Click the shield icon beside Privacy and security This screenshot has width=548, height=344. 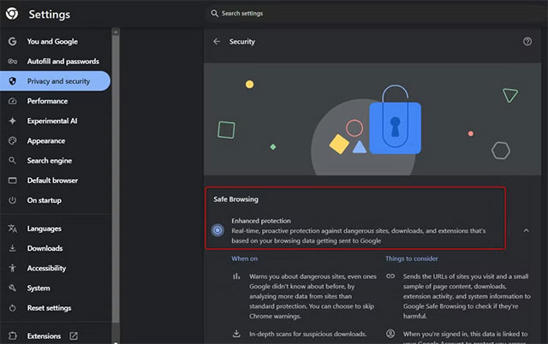12,81
